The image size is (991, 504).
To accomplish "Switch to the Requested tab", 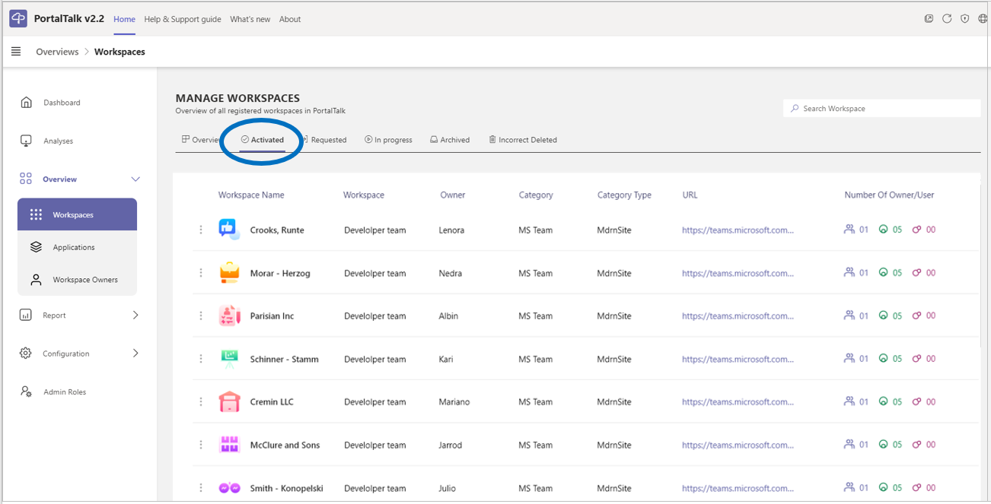I will pos(327,140).
